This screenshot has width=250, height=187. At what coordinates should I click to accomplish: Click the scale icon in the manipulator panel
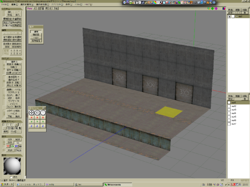(x=37, y=113)
